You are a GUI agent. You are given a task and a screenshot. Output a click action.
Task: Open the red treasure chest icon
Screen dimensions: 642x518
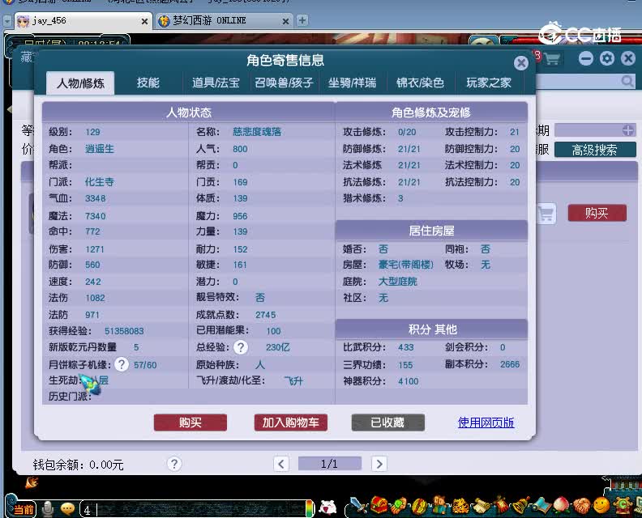click(x=379, y=505)
